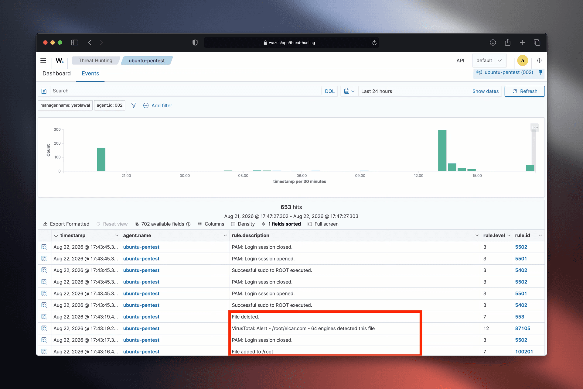Show info about 702 available fields
583x389 pixels.
(188, 224)
